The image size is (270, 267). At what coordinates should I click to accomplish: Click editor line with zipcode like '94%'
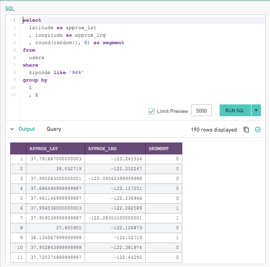click(144, 72)
